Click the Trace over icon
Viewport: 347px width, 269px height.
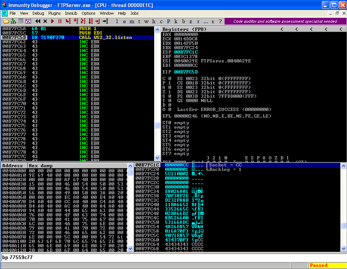pos(90,21)
